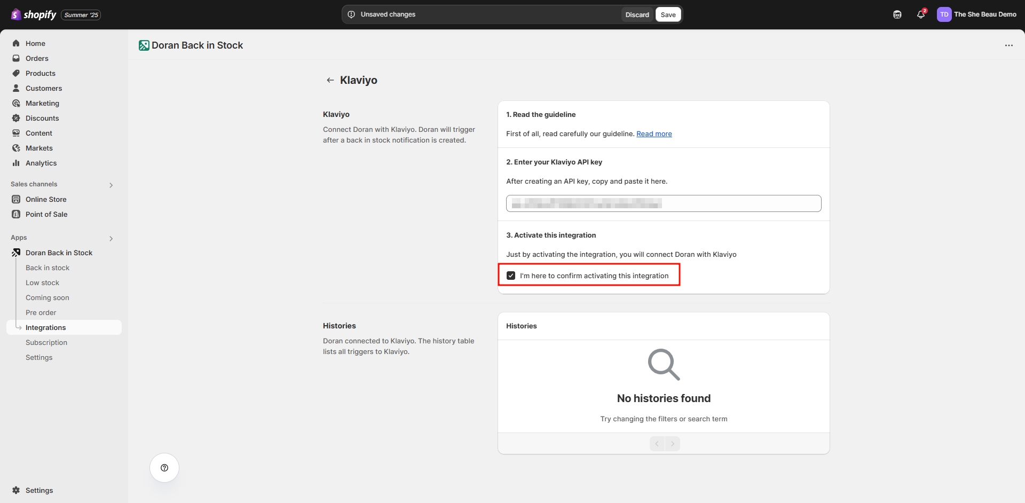Open Pre order submenu item

coord(41,312)
